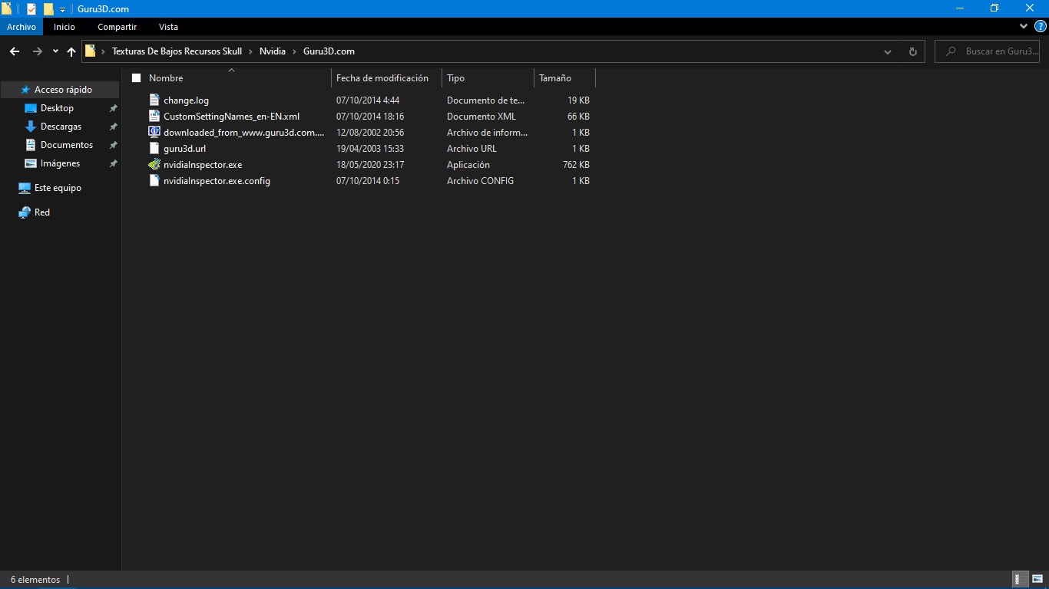
Task: Open the Archivo menu
Action: (22, 27)
